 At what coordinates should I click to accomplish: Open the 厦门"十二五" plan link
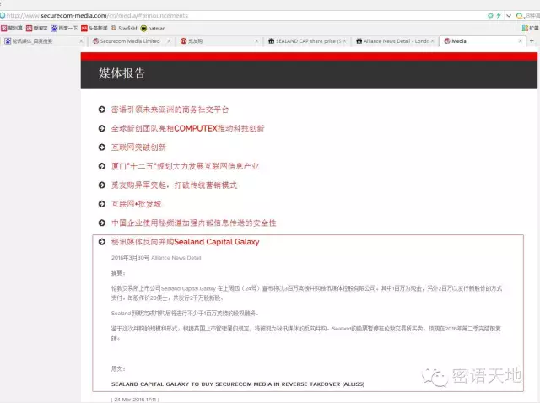click(185, 166)
